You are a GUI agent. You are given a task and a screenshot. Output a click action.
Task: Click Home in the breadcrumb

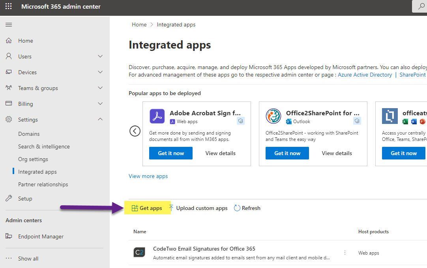(139, 24)
